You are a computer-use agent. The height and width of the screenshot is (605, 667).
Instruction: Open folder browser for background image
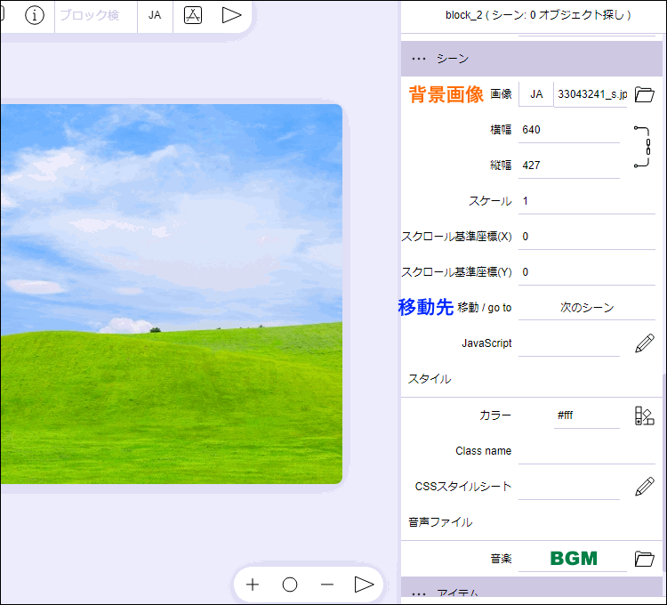coord(645,94)
